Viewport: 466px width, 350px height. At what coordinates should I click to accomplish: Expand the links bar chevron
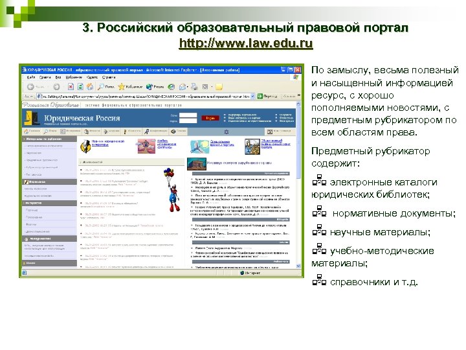tap(298, 95)
